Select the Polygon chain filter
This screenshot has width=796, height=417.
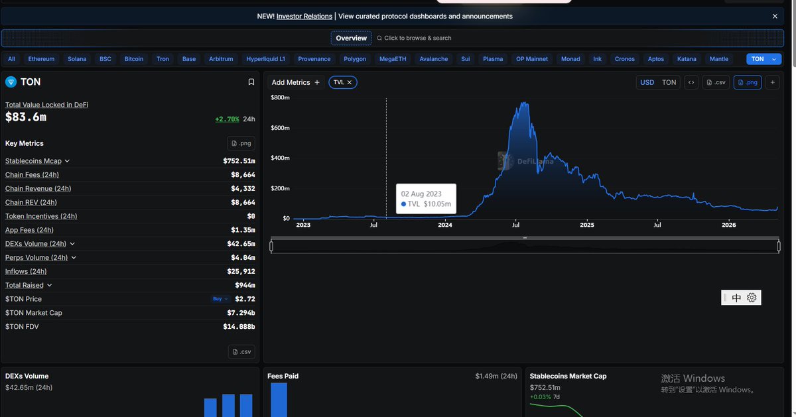(355, 59)
